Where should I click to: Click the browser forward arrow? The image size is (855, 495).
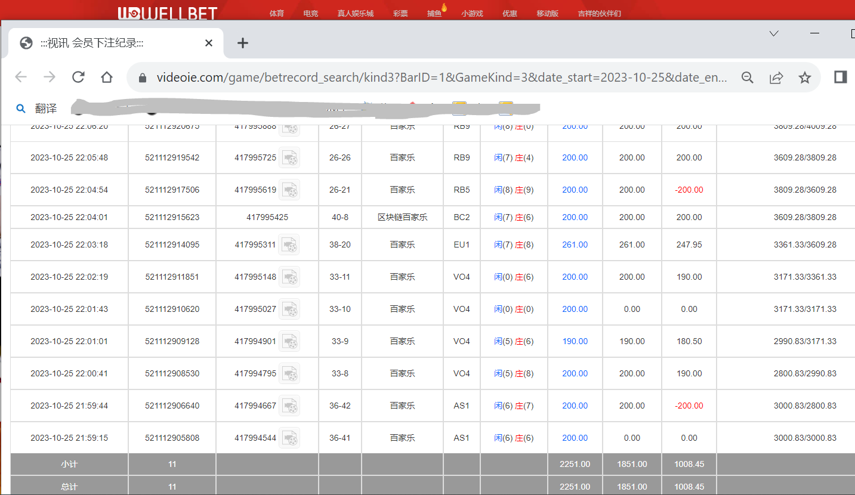tap(50, 77)
